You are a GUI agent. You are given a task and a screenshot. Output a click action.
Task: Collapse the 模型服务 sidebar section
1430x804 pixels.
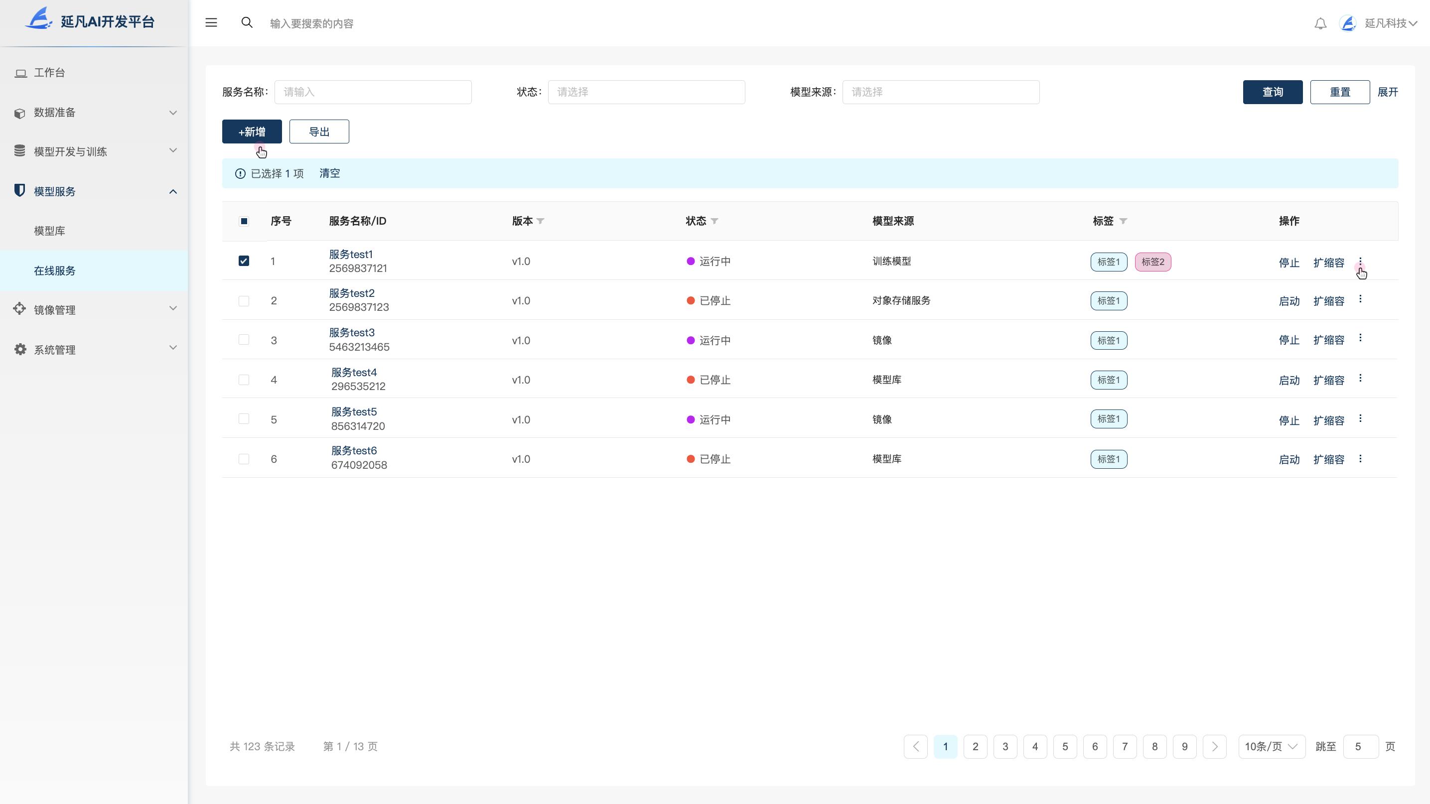(172, 191)
